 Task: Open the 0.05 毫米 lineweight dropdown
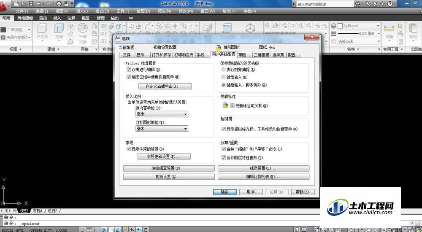[x=358, y=34]
